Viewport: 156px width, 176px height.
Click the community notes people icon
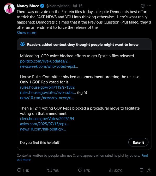point(22,44)
